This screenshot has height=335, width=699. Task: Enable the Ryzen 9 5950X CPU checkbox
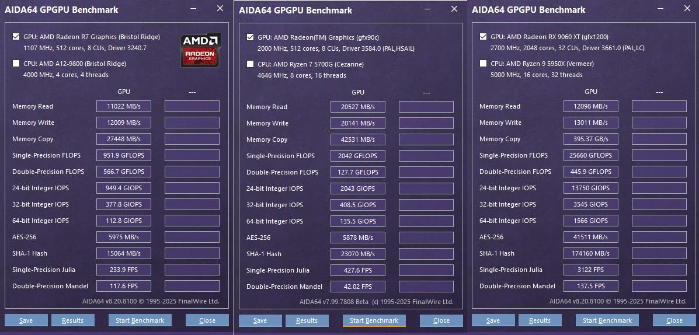484,63
